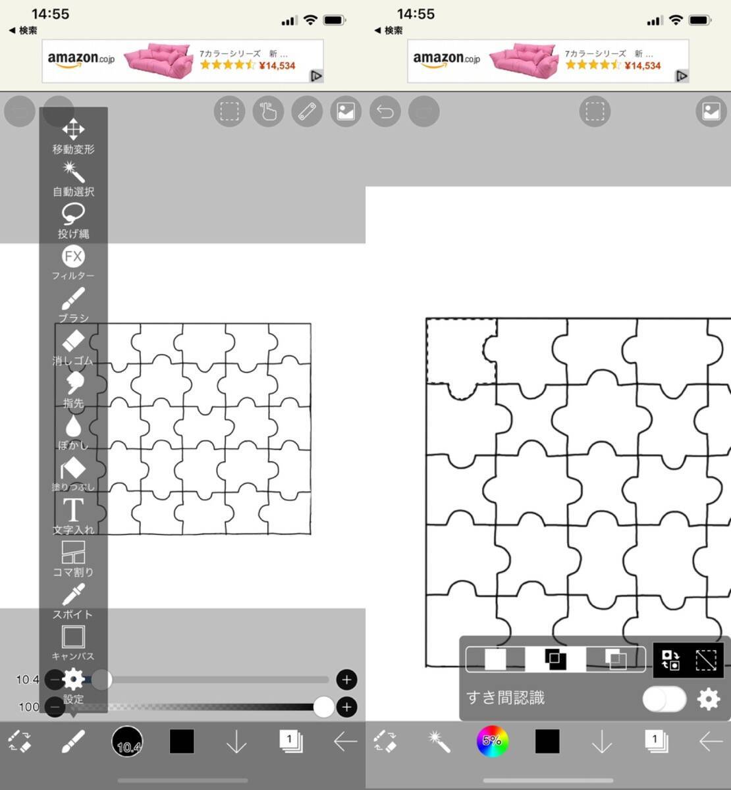Viewport: 731px width, 790px height.
Task: Open Amazon sofa ad in right screenshot
Action: click(x=548, y=61)
